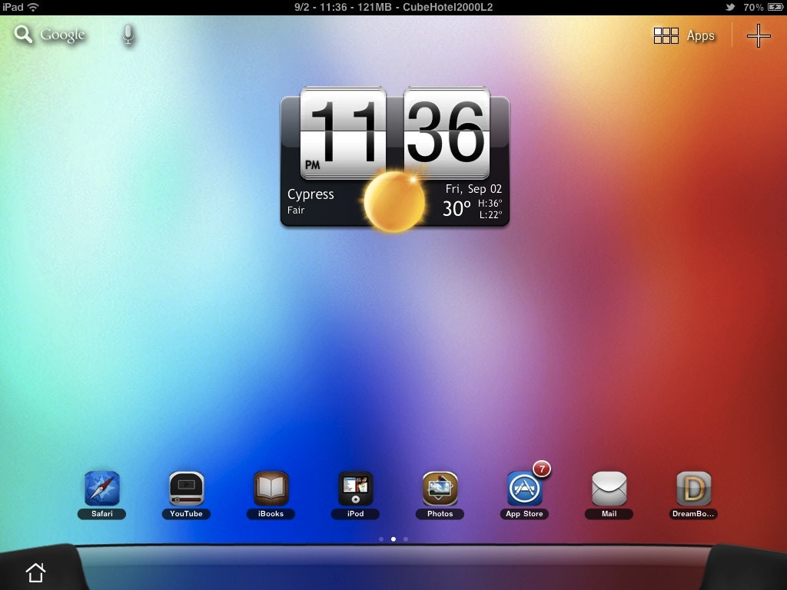This screenshot has height=590, width=787.
Task: Tap the clock minutes flip card
Action: (447, 133)
